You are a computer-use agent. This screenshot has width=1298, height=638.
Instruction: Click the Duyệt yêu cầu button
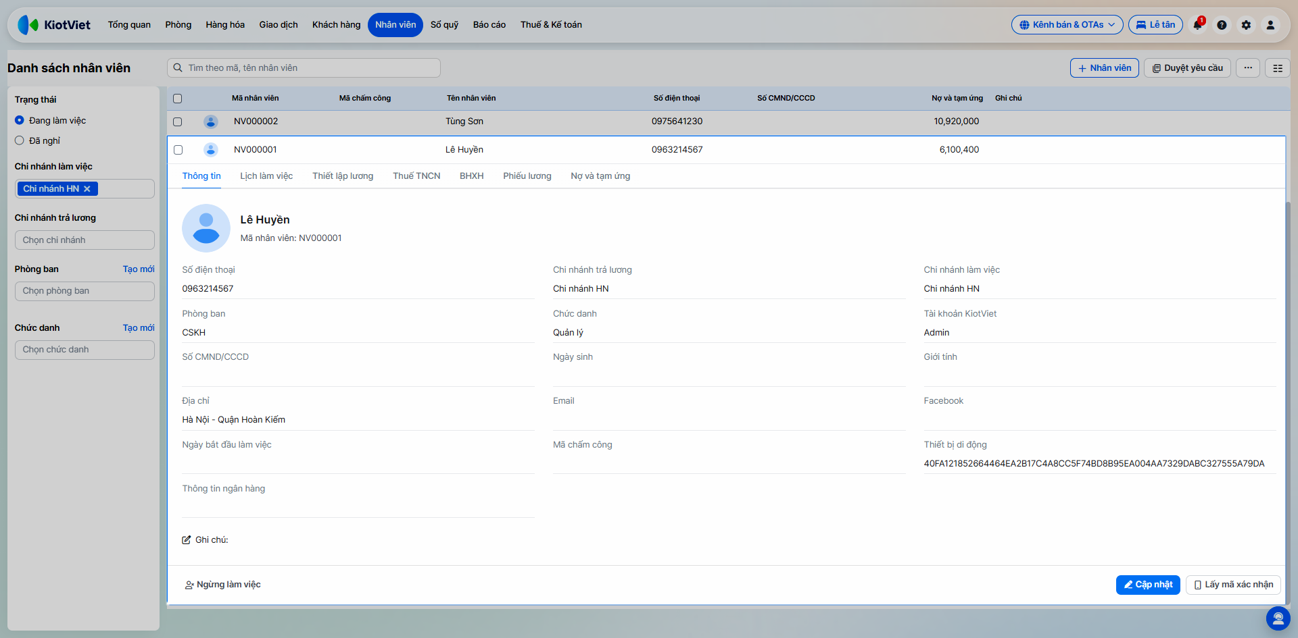pos(1188,68)
